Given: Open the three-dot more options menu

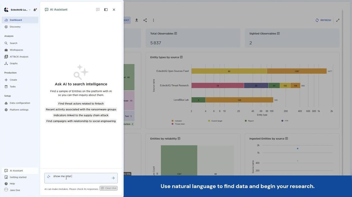Looking at the screenshot, I should click(x=153, y=20).
